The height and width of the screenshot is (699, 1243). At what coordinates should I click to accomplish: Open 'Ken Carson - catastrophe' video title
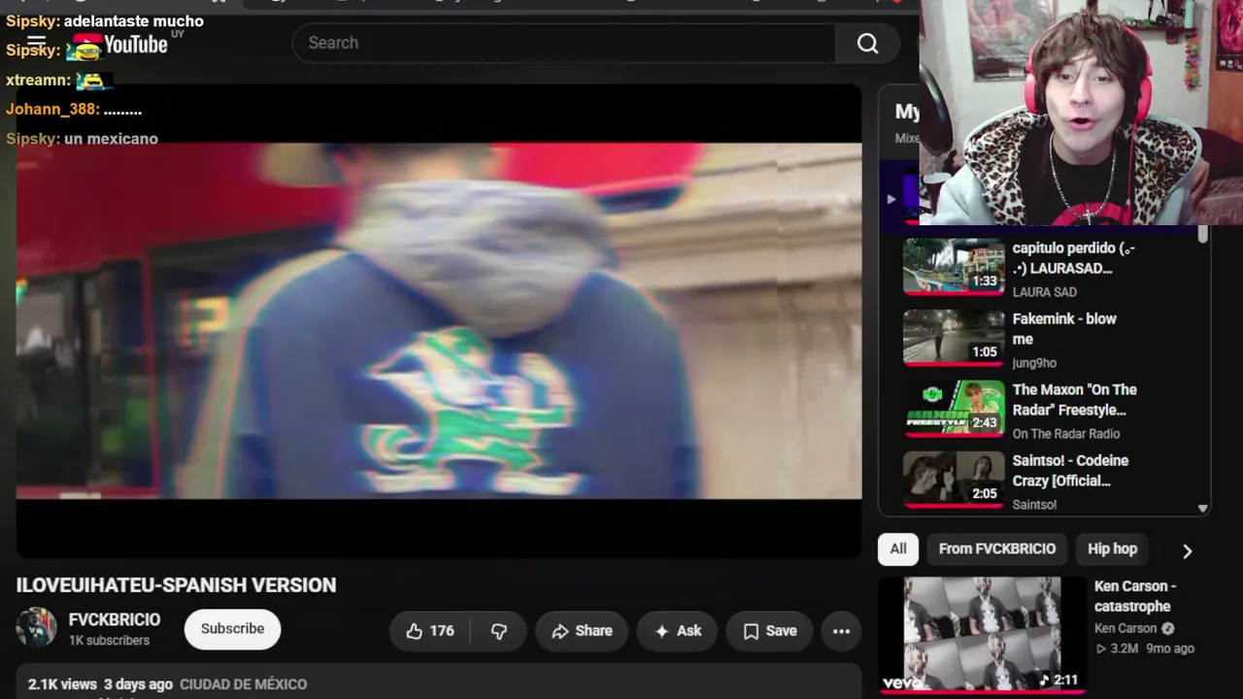coord(1135,596)
